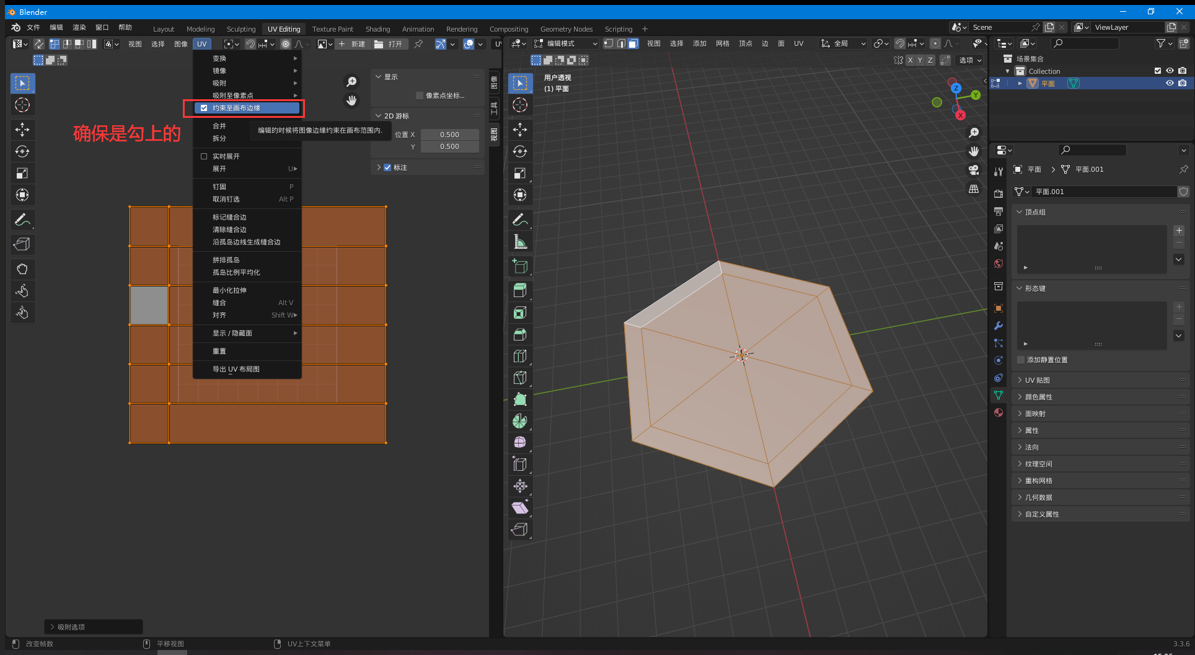Screen dimensions: 1195x655
Task: Select the UV editor Move tool
Action: coord(22,130)
